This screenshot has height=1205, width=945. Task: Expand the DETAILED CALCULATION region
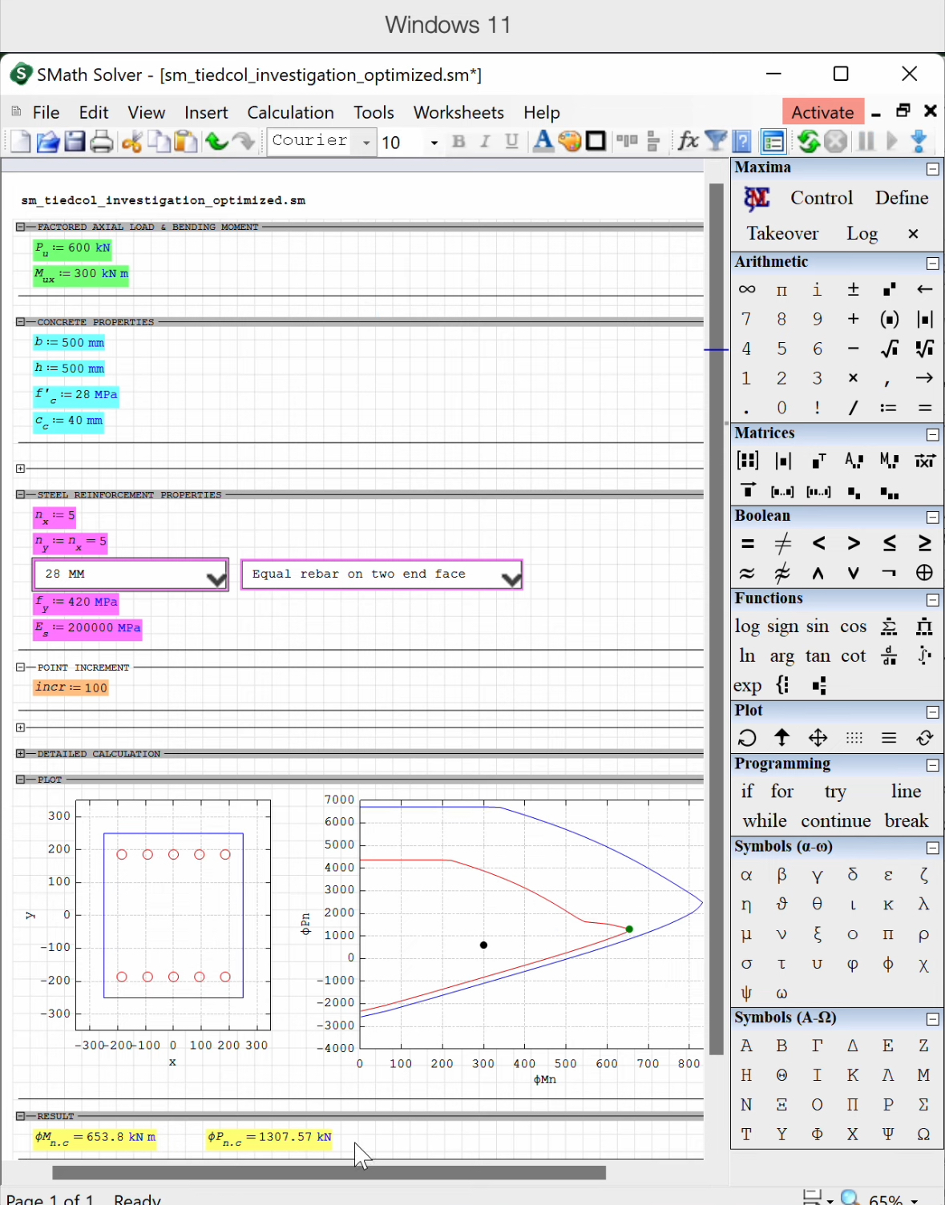coord(21,754)
